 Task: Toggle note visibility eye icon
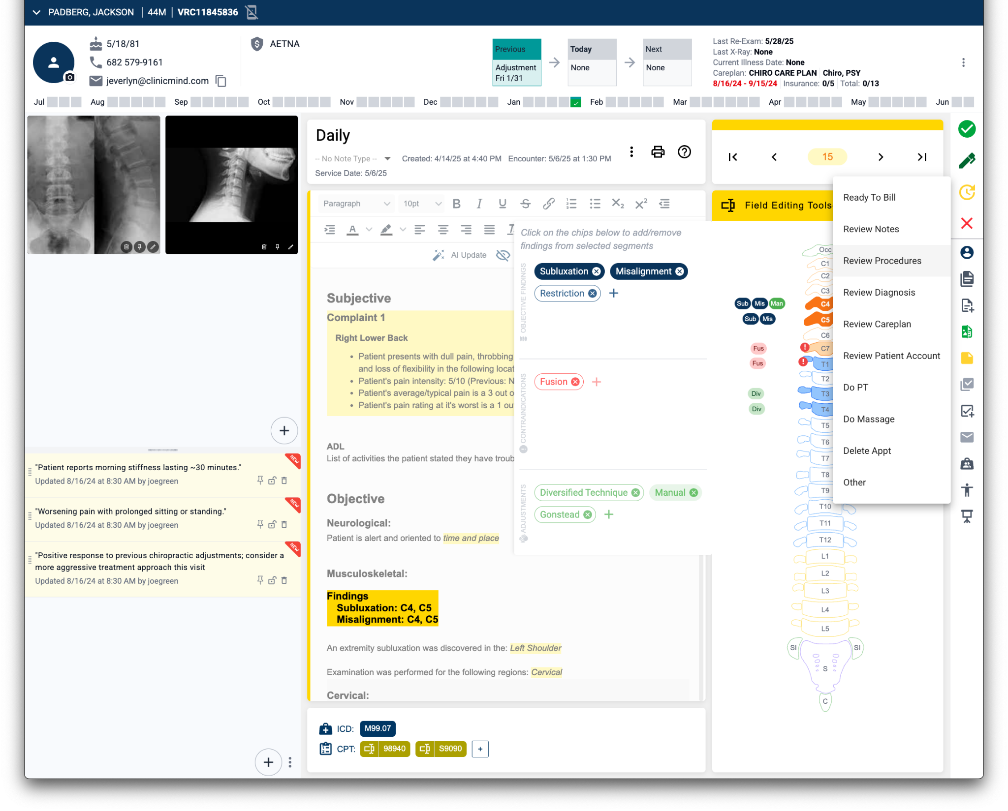(x=503, y=255)
